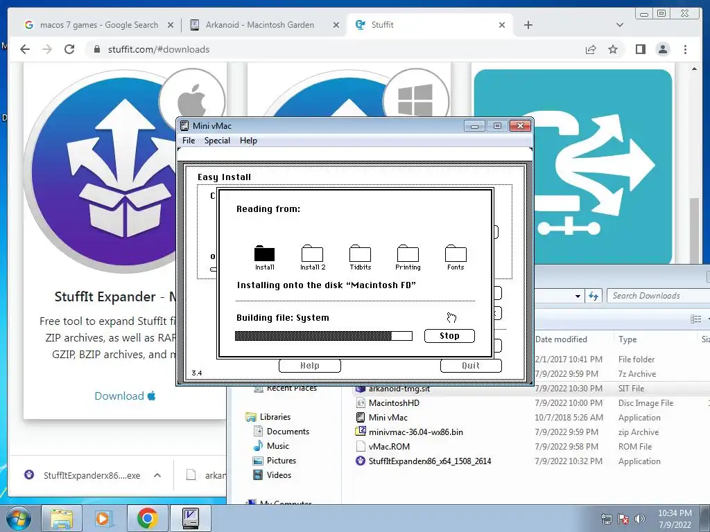Close the StuffIt tab
Viewport: 710px width, 532px height.
(502, 25)
